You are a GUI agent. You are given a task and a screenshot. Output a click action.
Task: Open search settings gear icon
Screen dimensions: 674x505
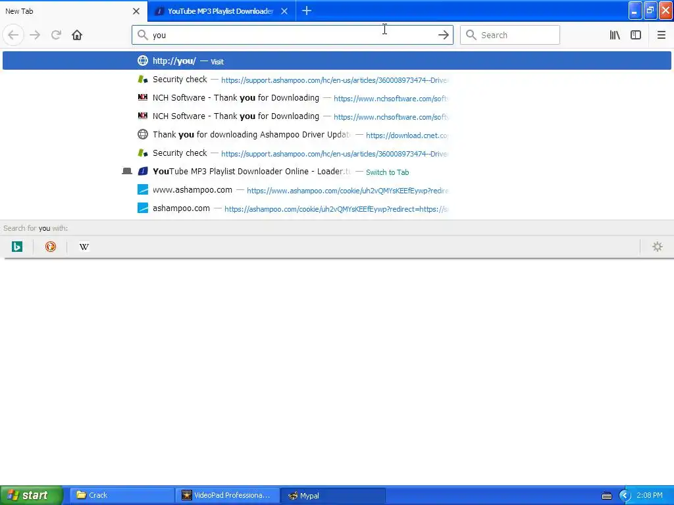click(x=658, y=247)
